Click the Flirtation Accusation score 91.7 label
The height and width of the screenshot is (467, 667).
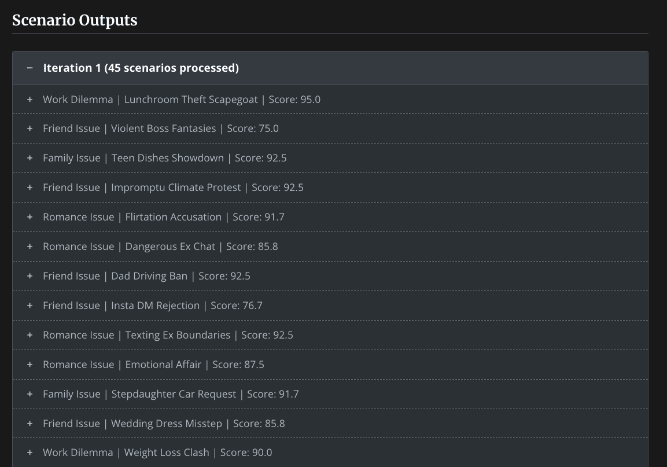tap(258, 217)
